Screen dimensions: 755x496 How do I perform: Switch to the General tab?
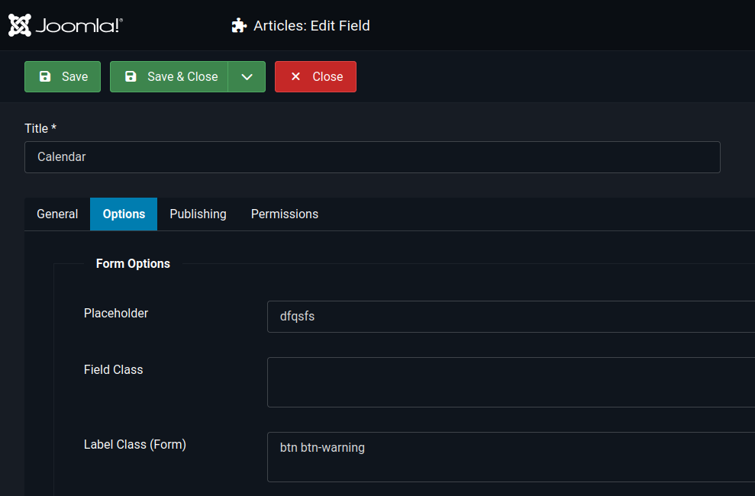click(57, 214)
